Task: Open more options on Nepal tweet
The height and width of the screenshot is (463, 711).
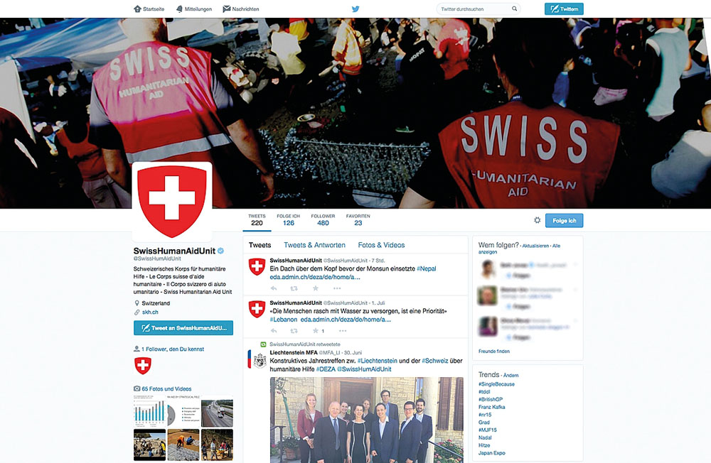Action: click(x=337, y=288)
